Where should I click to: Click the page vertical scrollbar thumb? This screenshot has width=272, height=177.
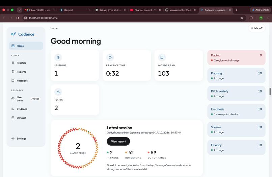pyautogui.click(x=270, y=92)
